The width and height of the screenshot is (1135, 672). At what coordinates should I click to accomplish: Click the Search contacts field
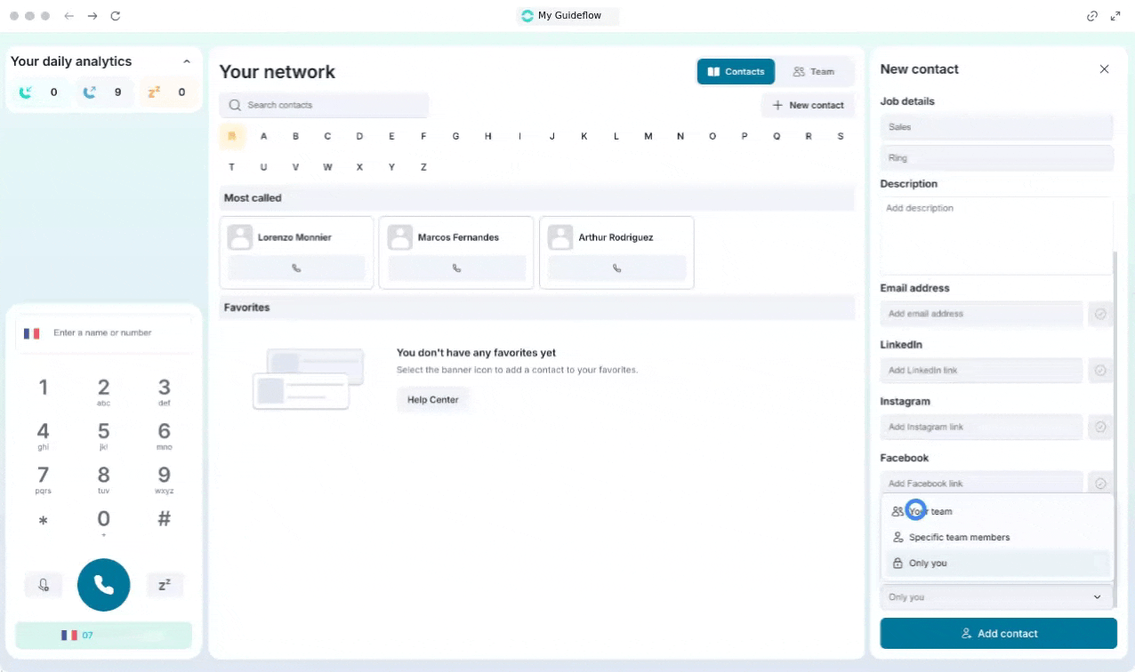324,105
